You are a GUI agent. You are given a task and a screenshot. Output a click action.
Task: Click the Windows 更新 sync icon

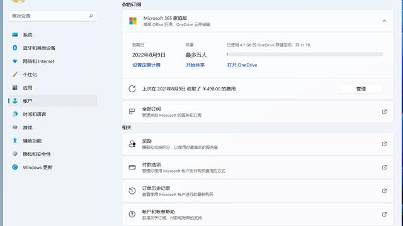click(15, 167)
